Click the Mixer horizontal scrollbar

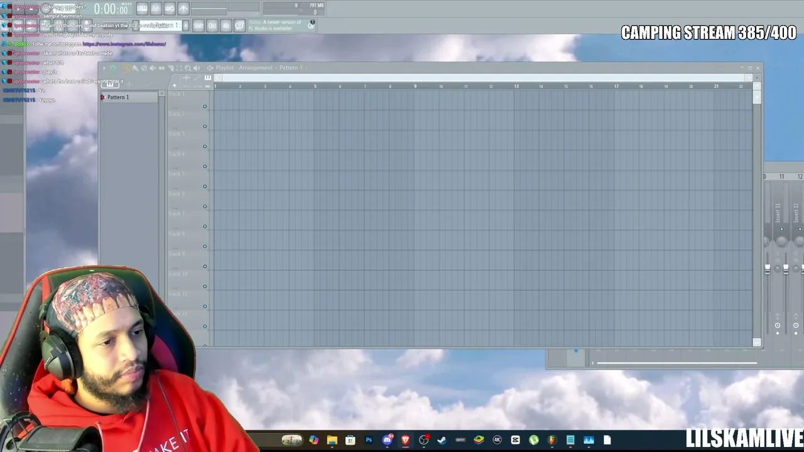pos(676,363)
